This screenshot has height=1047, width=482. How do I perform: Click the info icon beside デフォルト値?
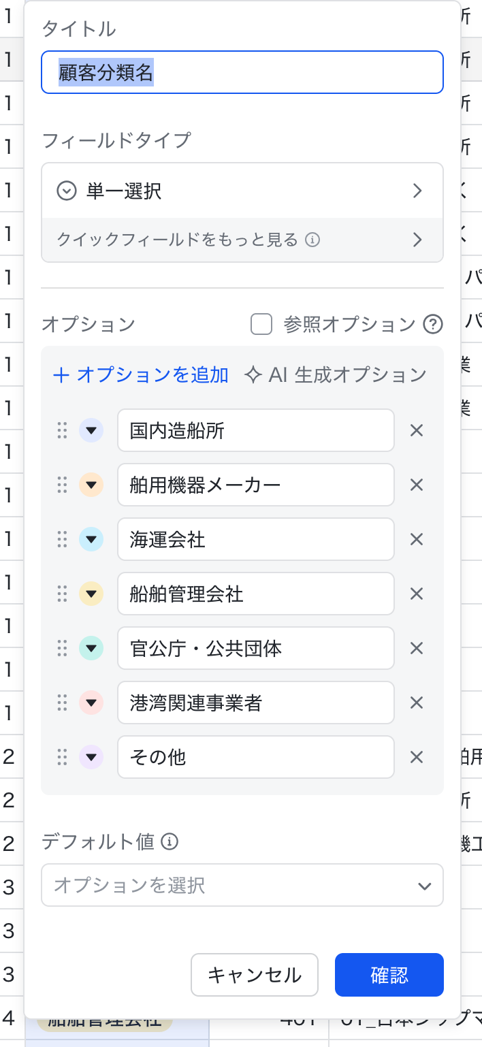click(x=170, y=842)
